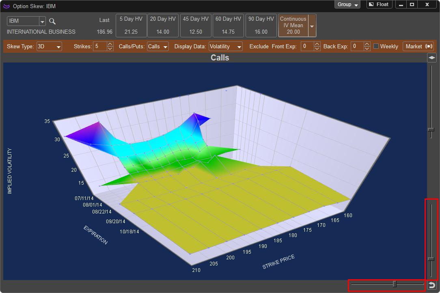The height and width of the screenshot is (293, 440).
Task: Click the STRIKE PRICE axis title
Action: 278,262
